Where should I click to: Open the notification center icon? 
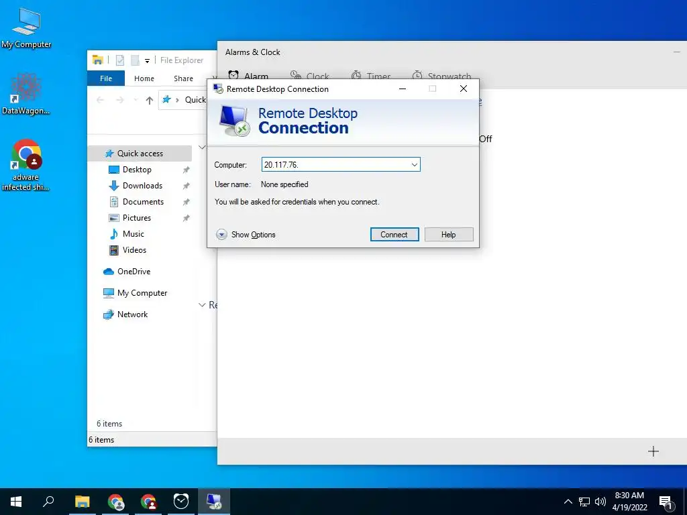[x=666, y=502]
